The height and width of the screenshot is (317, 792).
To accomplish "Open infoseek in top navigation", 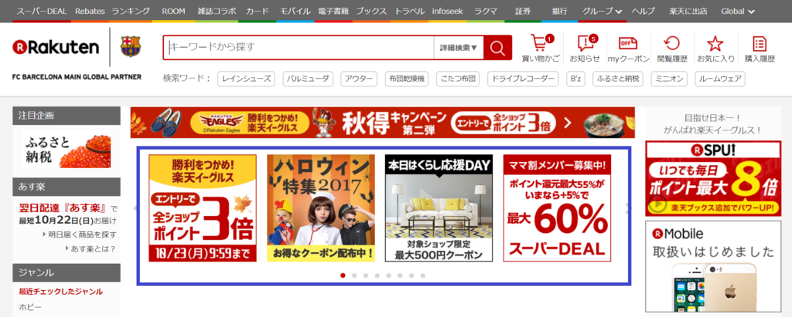I will click(x=448, y=11).
